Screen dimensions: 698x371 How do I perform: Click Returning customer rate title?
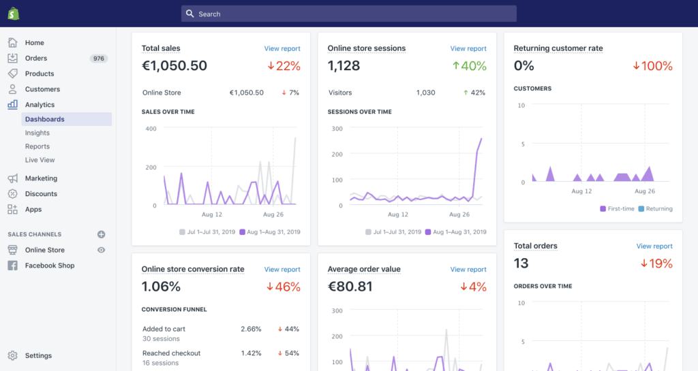click(558, 48)
